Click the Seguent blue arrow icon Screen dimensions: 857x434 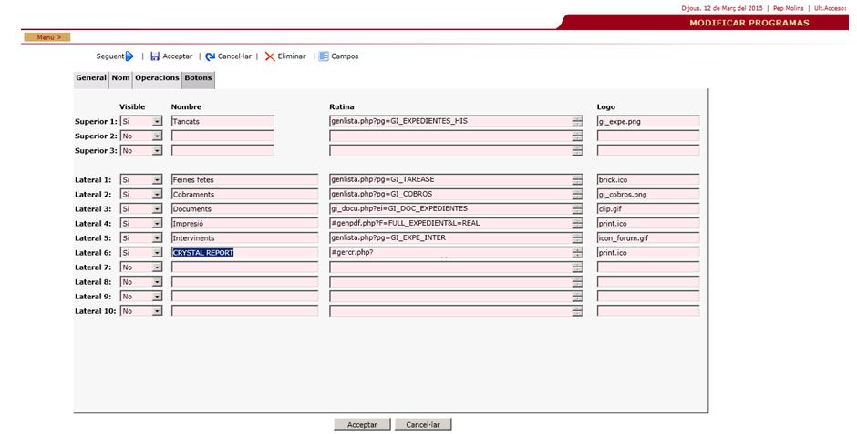point(129,56)
